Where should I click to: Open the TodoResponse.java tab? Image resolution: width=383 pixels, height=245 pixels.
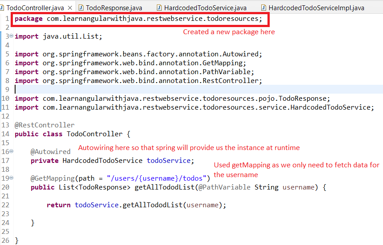pyautogui.click(x=114, y=8)
